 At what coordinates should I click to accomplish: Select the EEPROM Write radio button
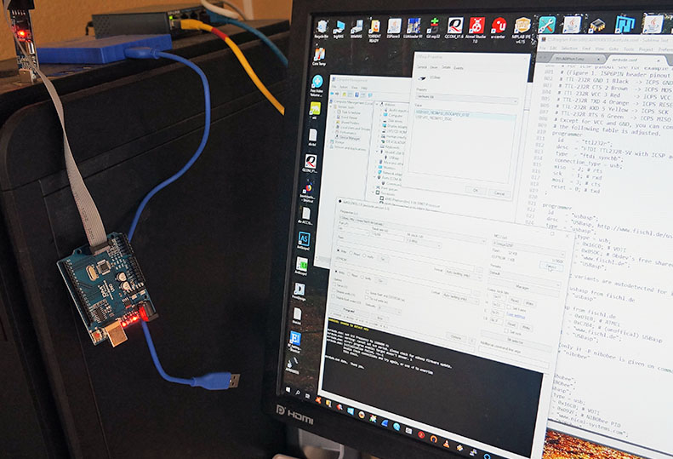click(336, 272)
